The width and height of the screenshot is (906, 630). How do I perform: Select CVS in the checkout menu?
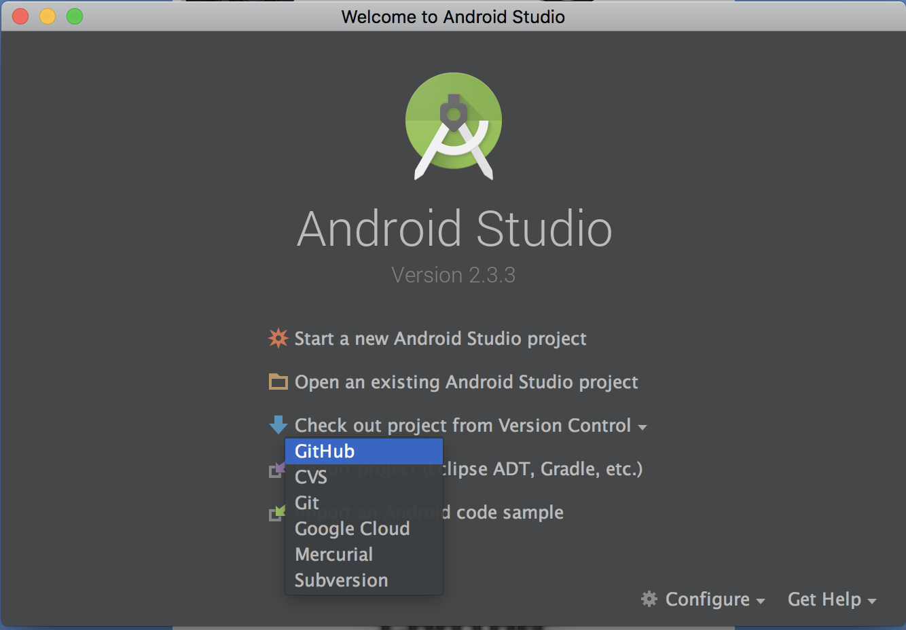point(310,477)
